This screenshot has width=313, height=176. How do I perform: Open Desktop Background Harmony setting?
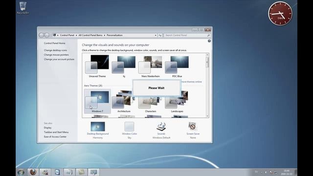pyautogui.click(x=98, y=130)
